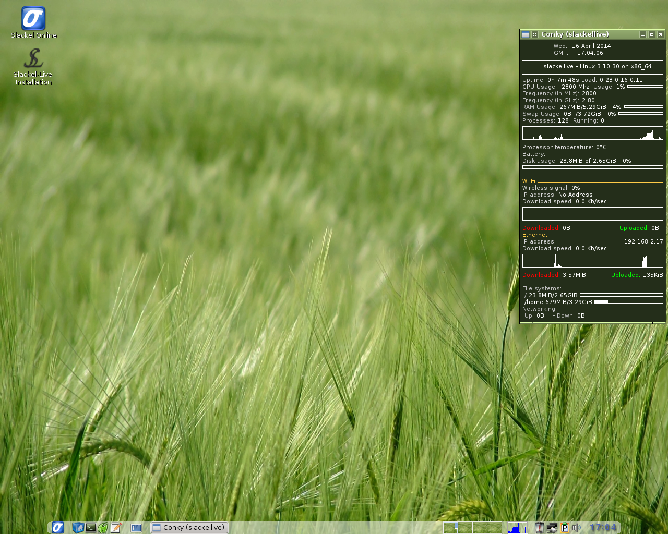This screenshot has height=534, width=668.
Task: Launch the Slackel-Live Installation desktop shortcut
Action: click(33, 67)
